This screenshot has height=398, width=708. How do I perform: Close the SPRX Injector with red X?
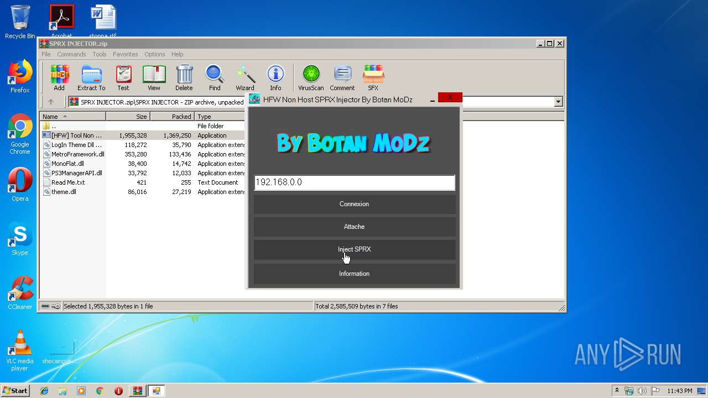[450, 97]
